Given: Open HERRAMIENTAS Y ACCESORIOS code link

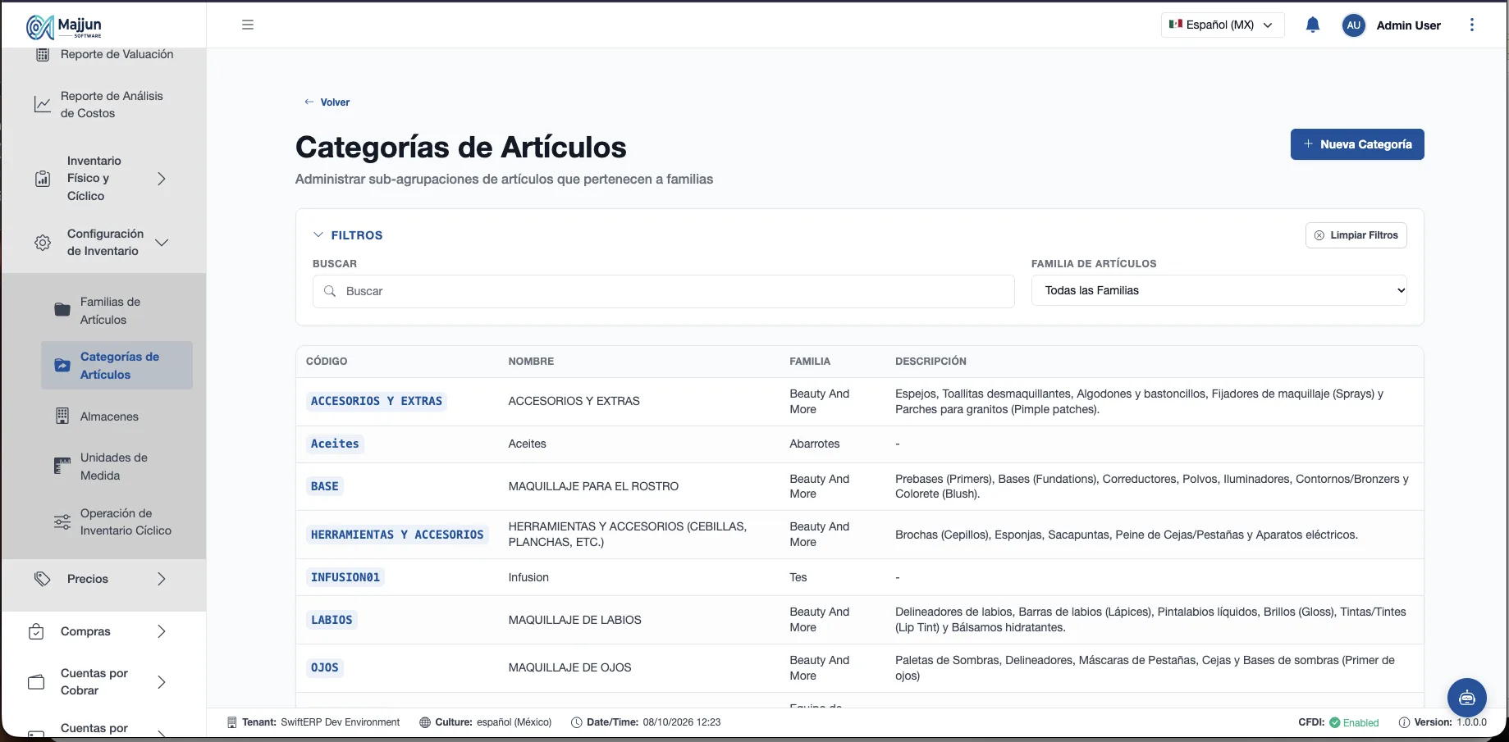Looking at the screenshot, I should click(397, 535).
